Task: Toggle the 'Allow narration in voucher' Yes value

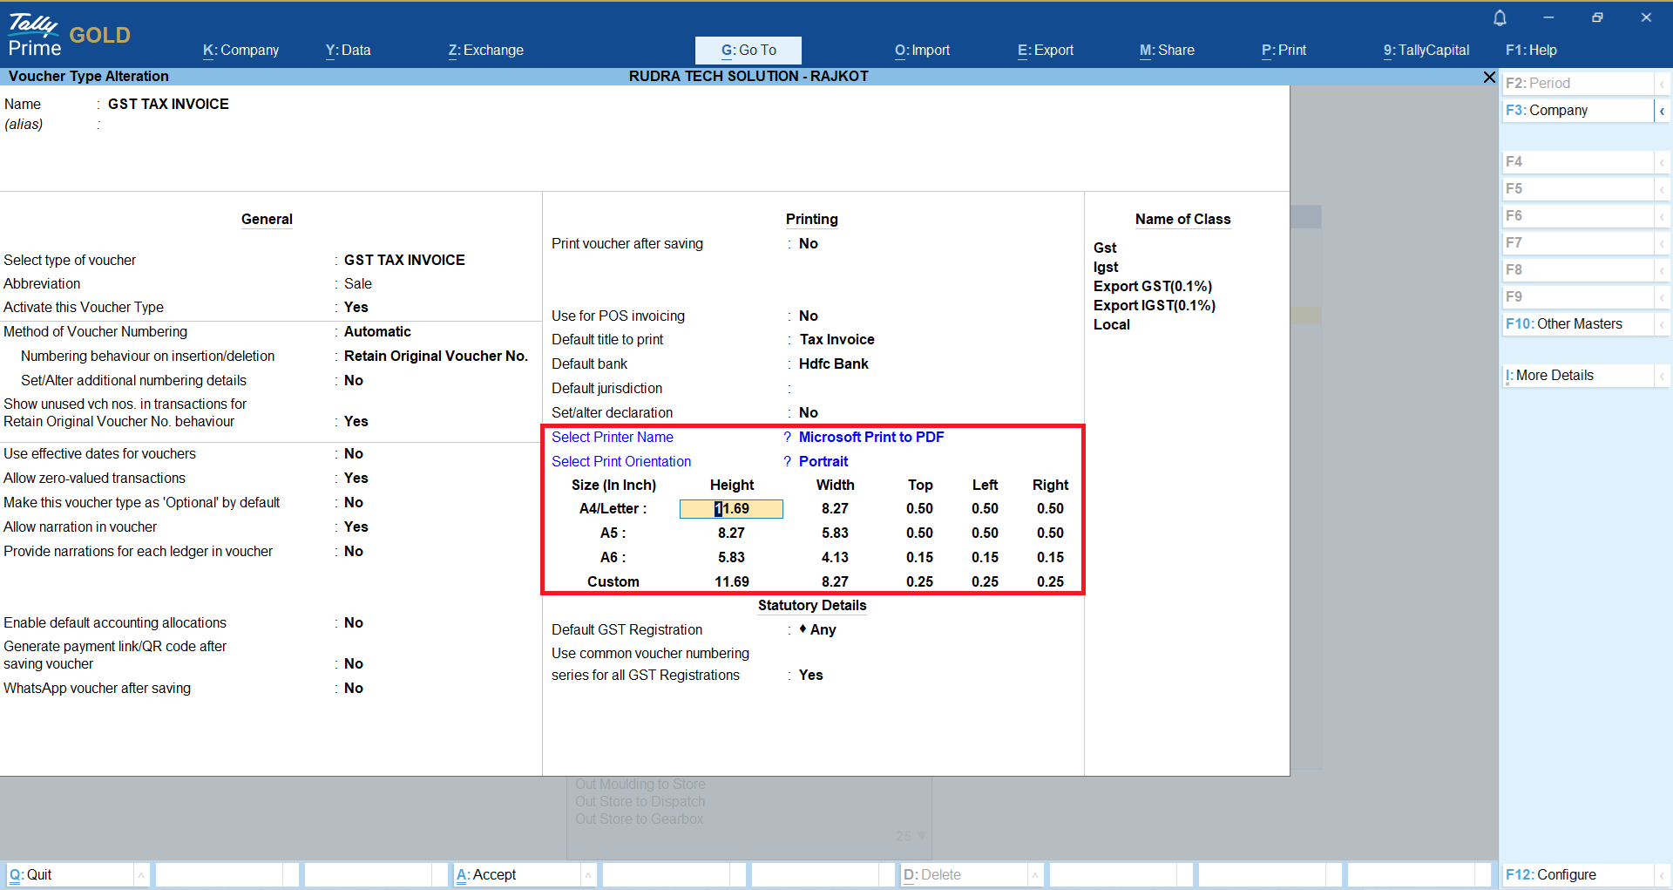Action: point(356,527)
